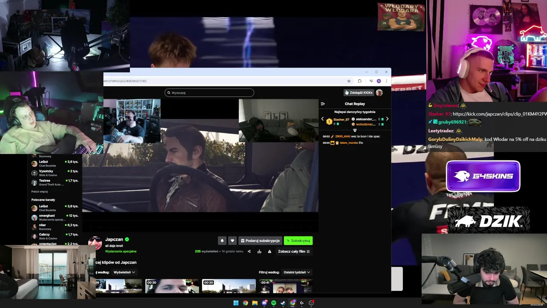Screen dimensions: 547x308
Task: Click the download clip icon
Action: (x=259, y=252)
